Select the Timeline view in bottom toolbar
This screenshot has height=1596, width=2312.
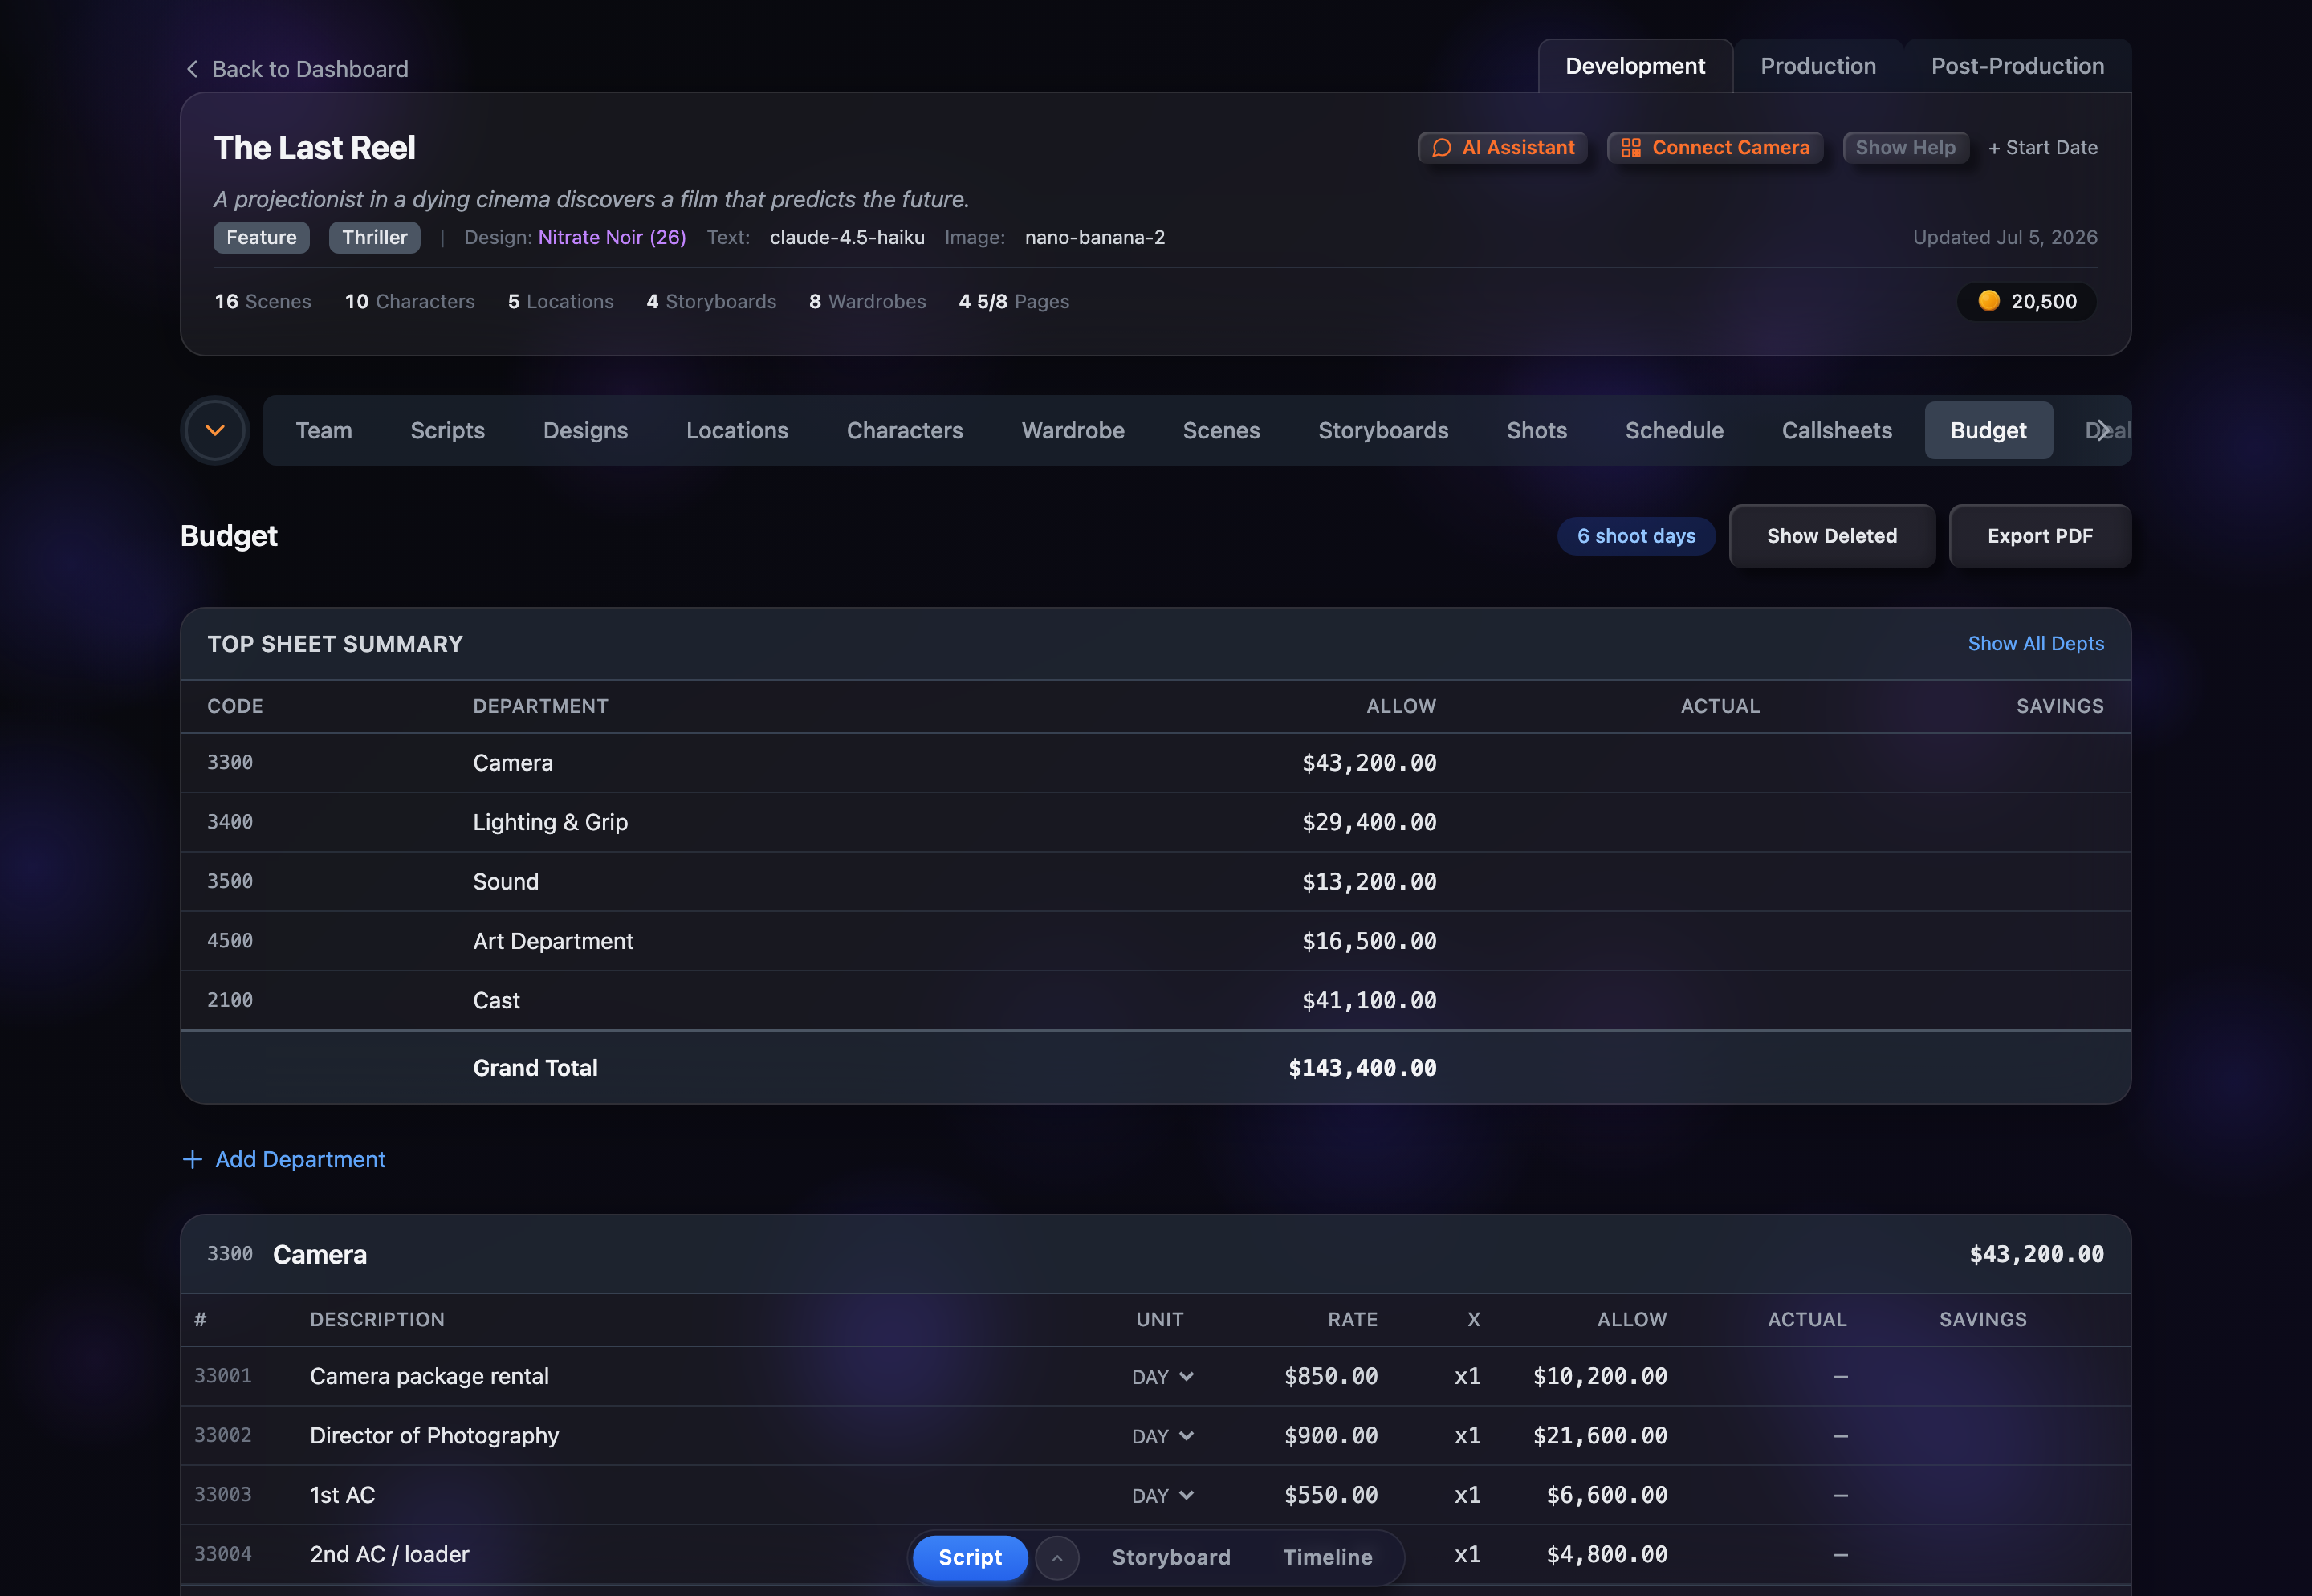[1327, 1557]
